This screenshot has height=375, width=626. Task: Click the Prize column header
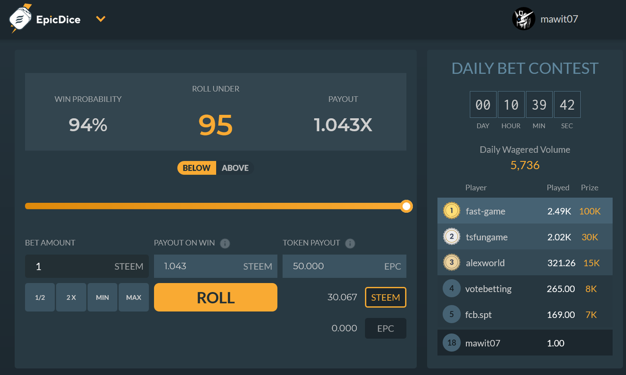point(589,188)
